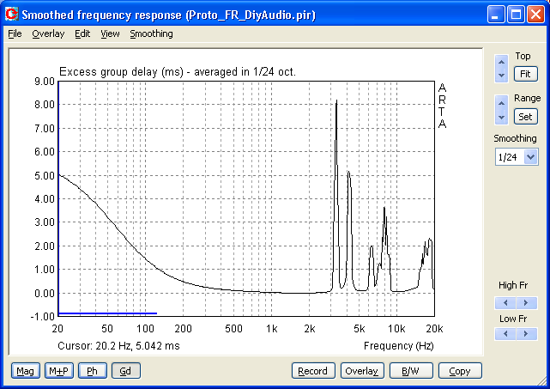Click the Copy button

point(460,371)
